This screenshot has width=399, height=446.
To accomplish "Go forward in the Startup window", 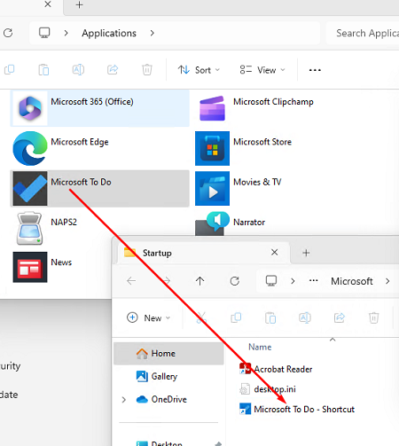I will coord(166,281).
